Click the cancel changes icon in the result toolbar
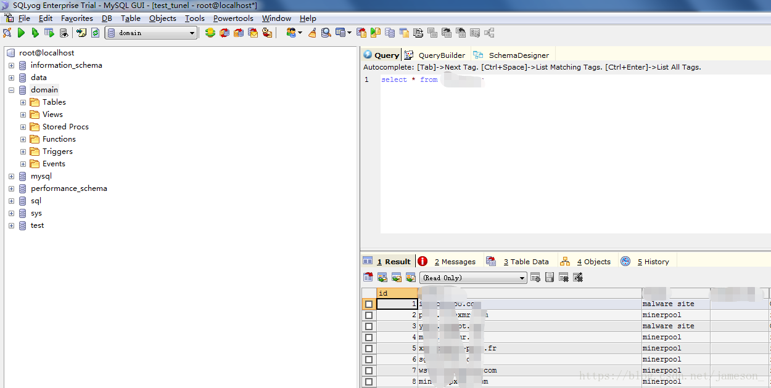The width and height of the screenshot is (771, 388). click(x=578, y=278)
